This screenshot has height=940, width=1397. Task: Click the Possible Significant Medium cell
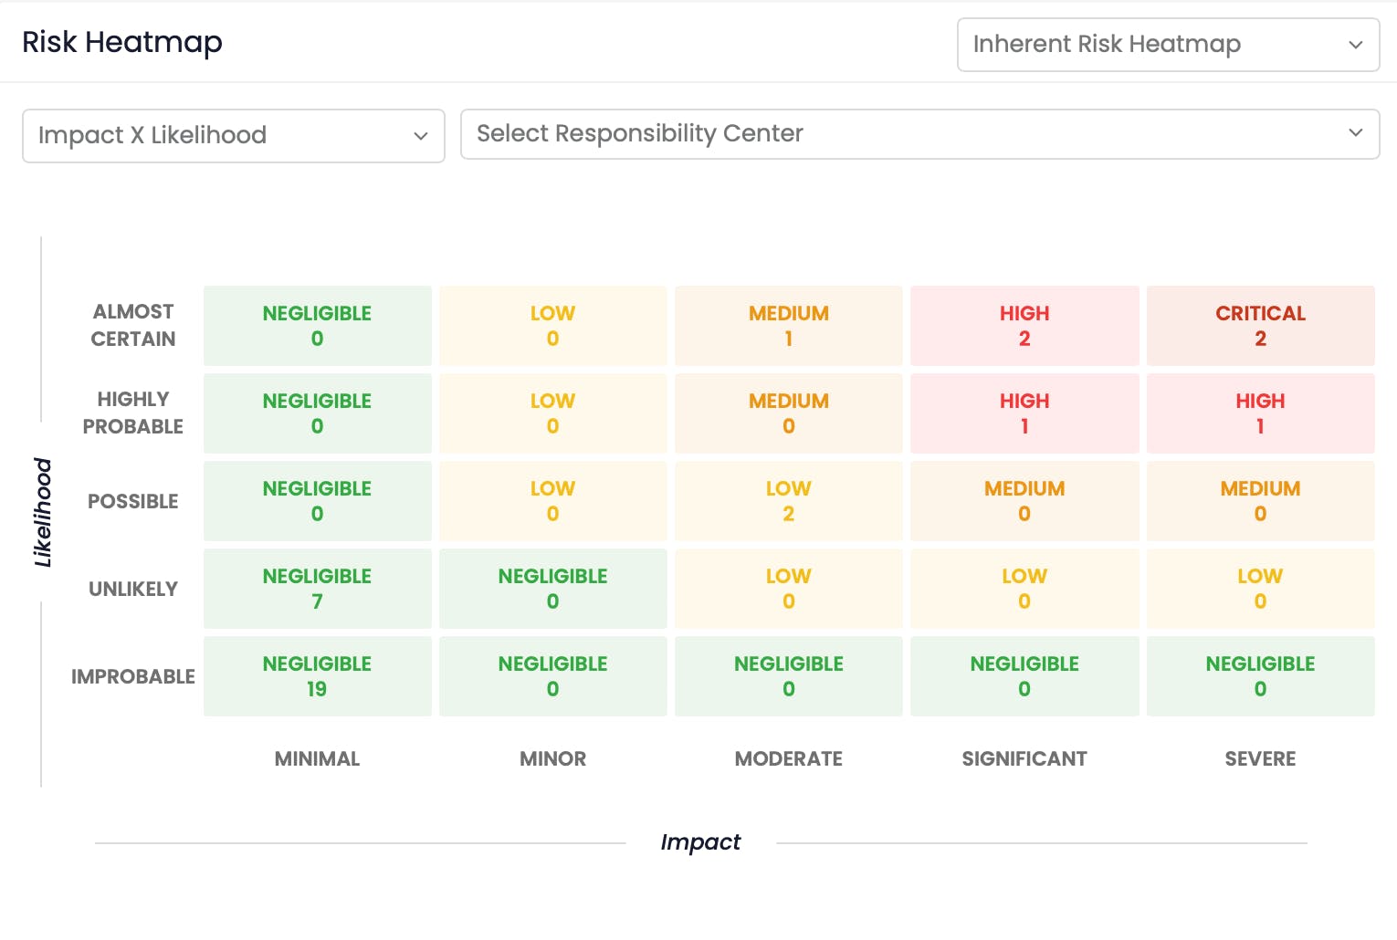[x=1024, y=501]
